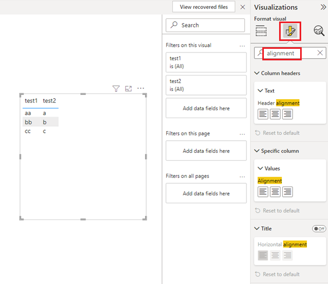Screen dimensions: 328x284
Task: Collapse the Visualizations pane double chevron
Action: [x=323, y=7]
